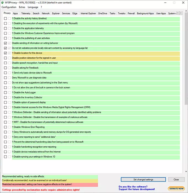Switch to the Firewall tab

(131, 14)
